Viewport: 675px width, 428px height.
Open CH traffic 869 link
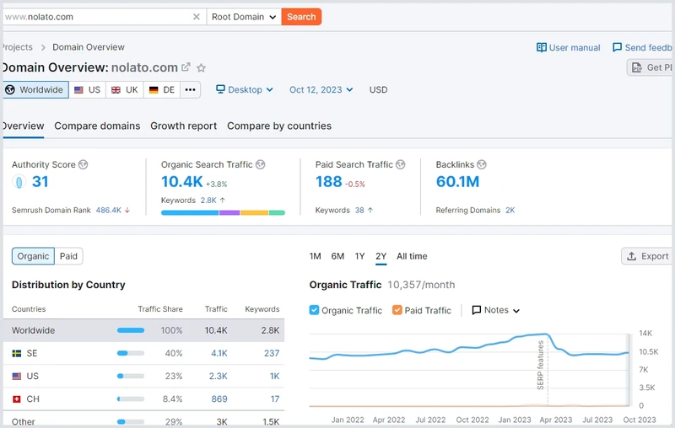pyautogui.click(x=219, y=399)
